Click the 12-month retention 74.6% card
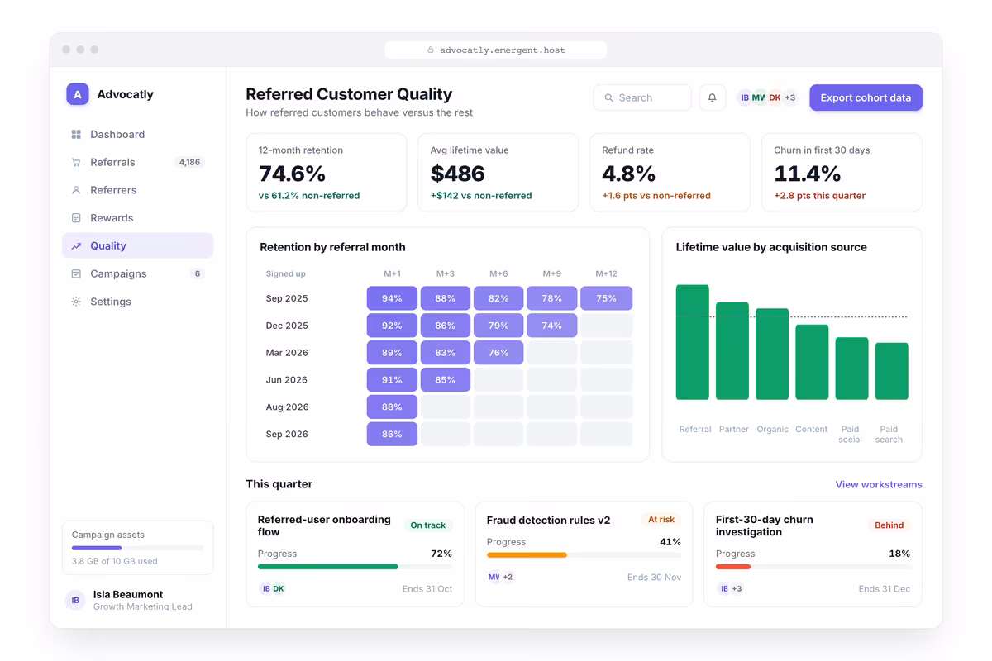 pyautogui.click(x=327, y=173)
